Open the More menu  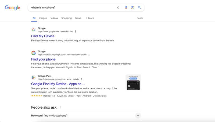(x=90, y=18)
